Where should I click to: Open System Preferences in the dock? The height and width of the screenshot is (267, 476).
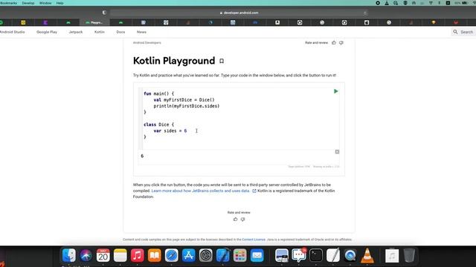click(x=205, y=255)
